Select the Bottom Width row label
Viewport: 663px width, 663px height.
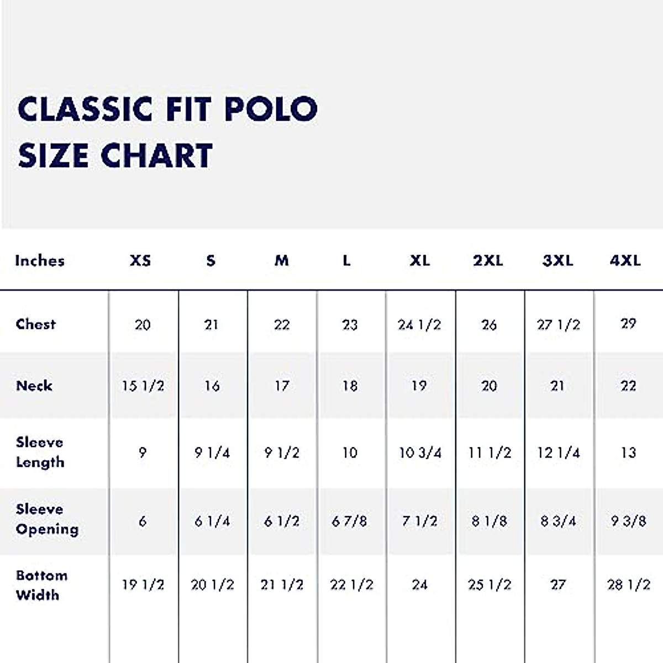click(x=41, y=585)
